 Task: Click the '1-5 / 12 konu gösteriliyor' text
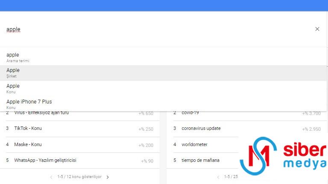click(x=79, y=177)
